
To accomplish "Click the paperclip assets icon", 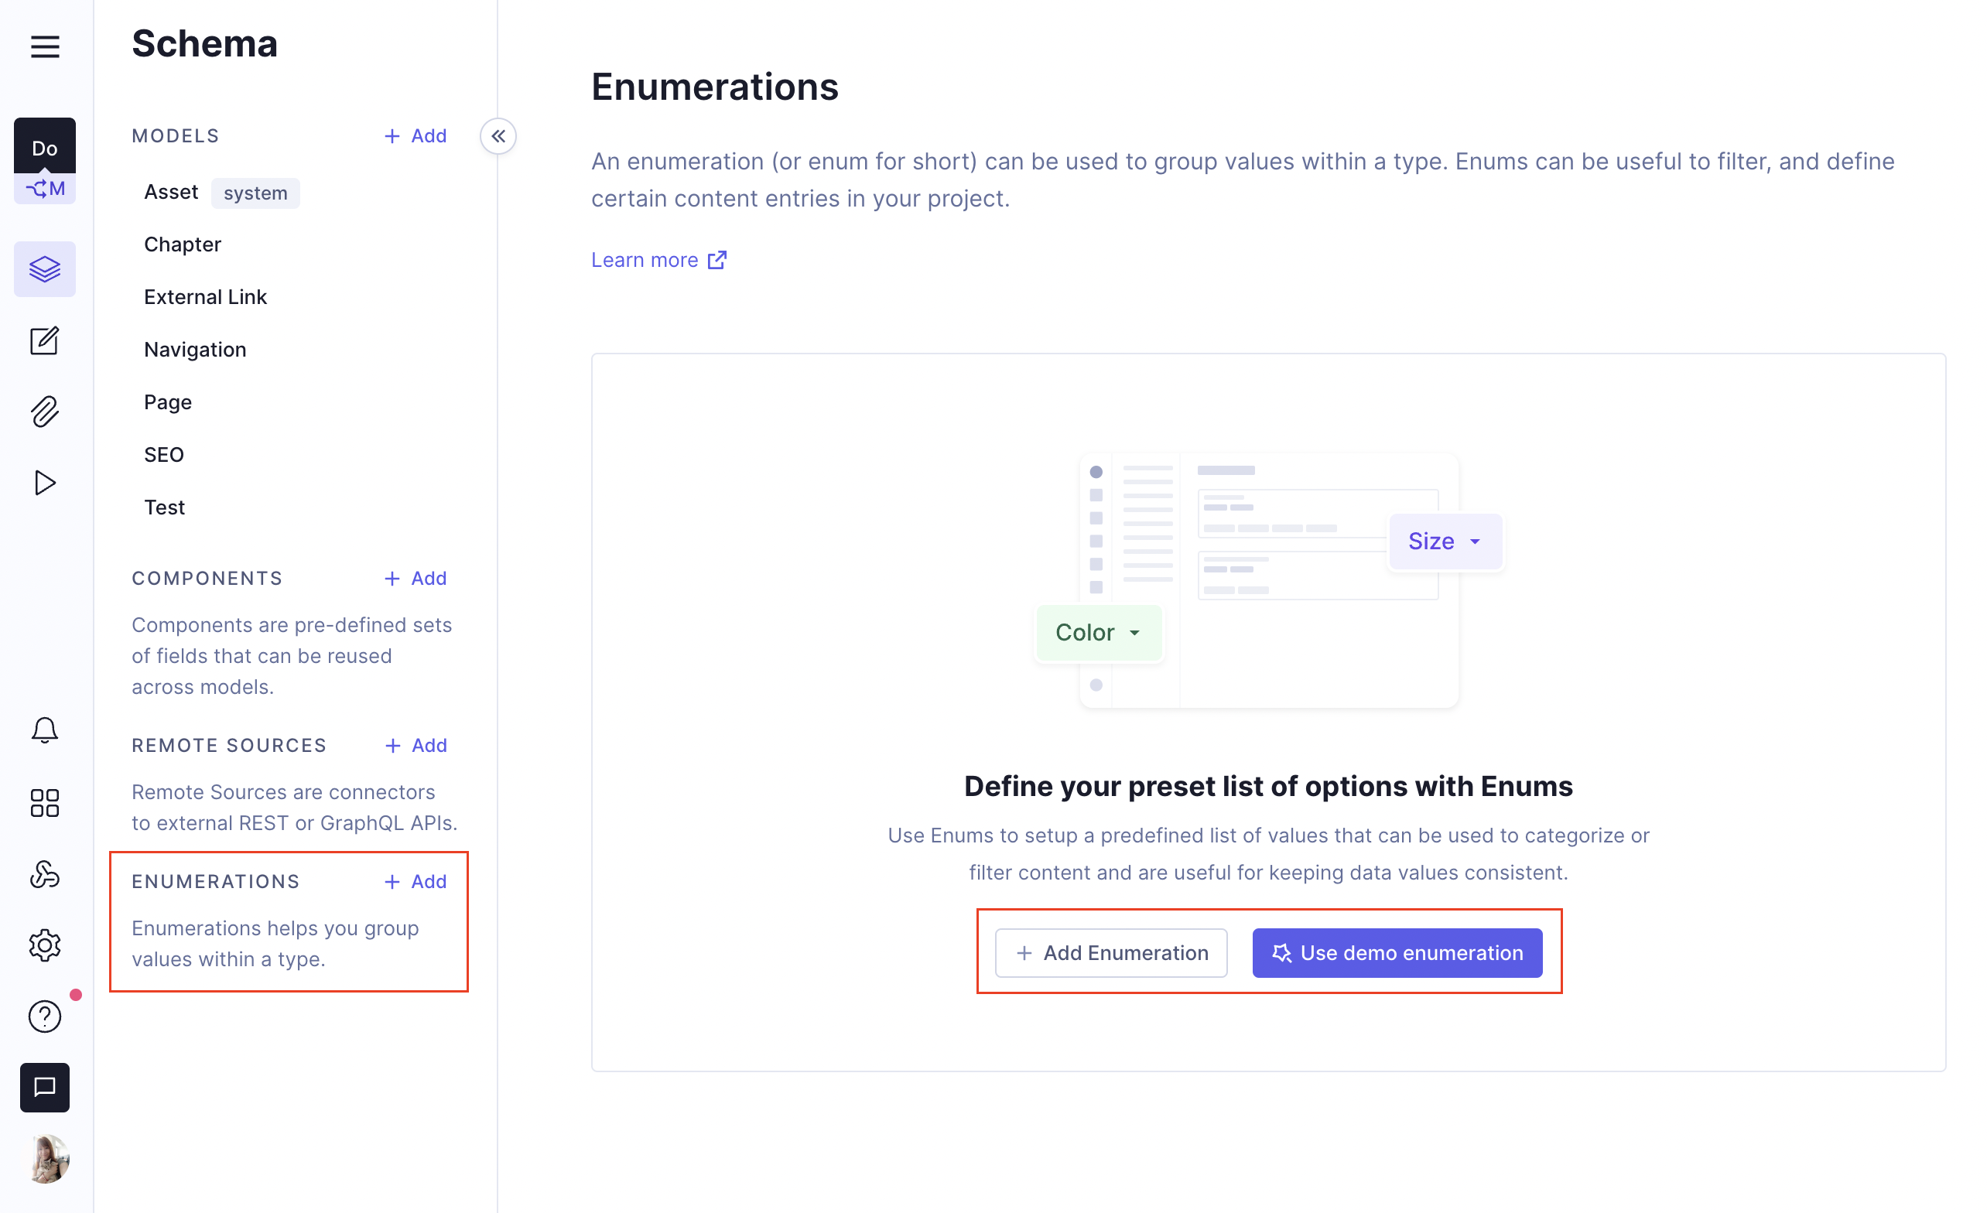I will 46,412.
